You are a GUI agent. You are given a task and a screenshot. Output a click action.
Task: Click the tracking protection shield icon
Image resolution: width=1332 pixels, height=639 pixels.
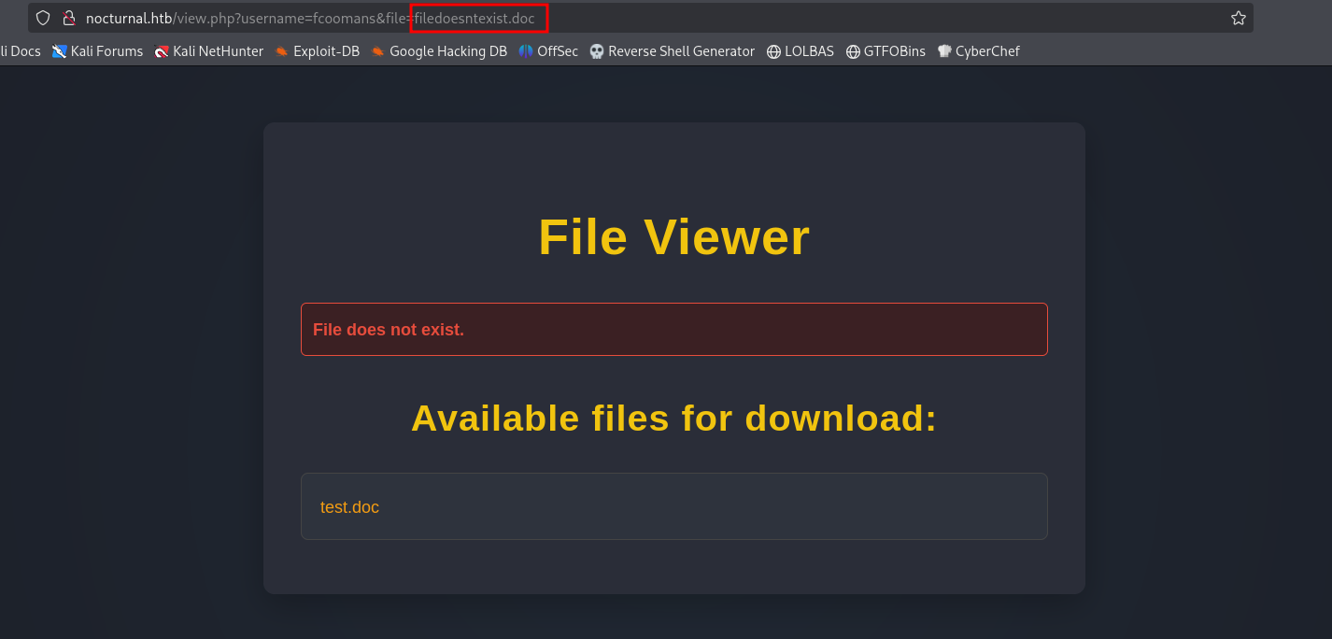tap(43, 18)
